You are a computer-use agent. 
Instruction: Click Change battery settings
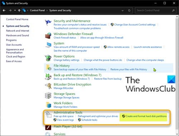coord(67,60)
